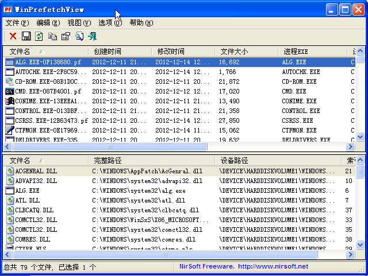
Task: Open the 编辑(E) menu
Action: [x=48, y=23]
